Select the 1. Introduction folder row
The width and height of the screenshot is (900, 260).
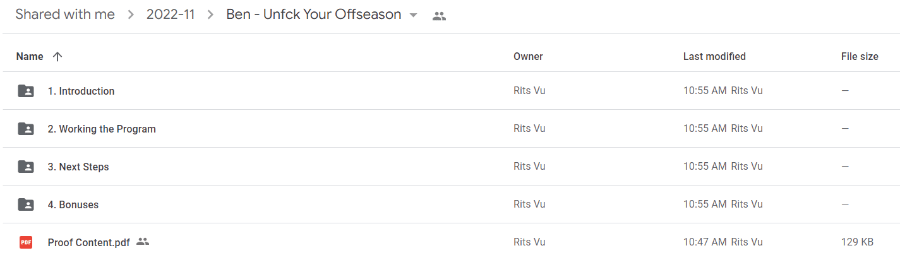(x=450, y=91)
